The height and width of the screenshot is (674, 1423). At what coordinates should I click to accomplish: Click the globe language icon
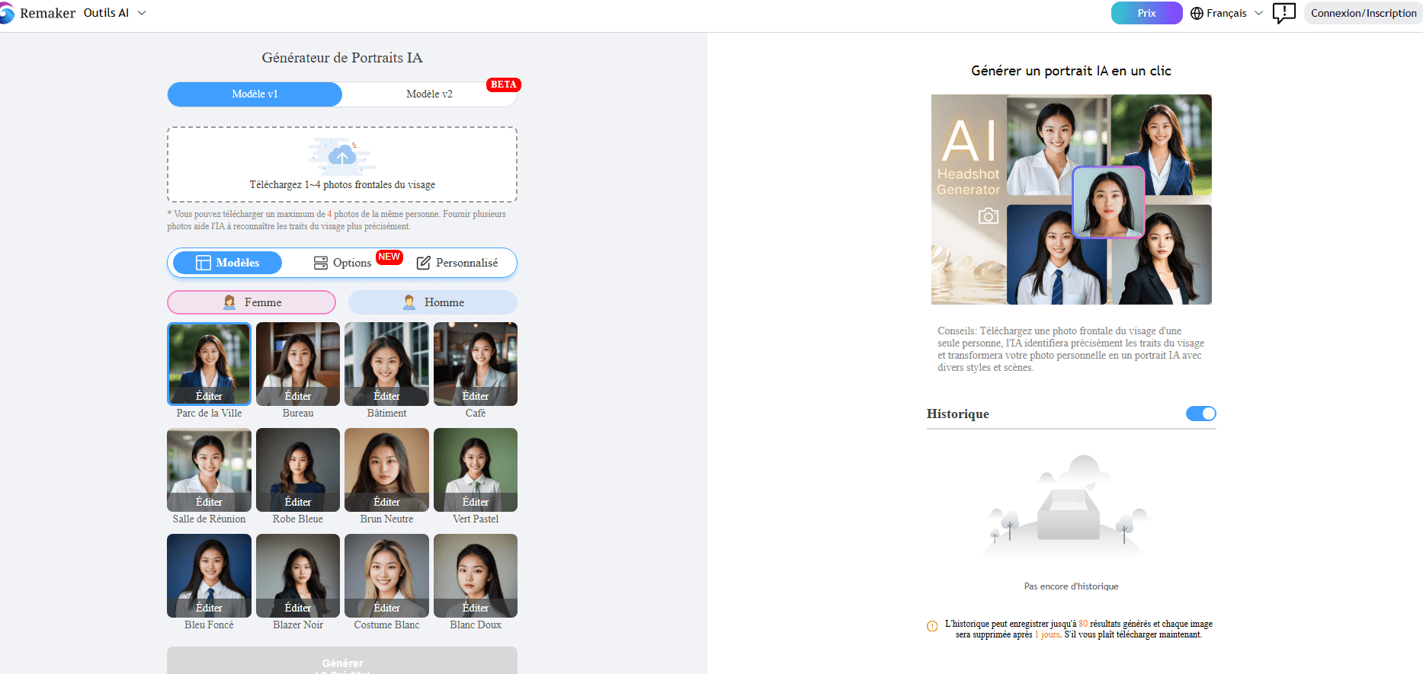(1197, 13)
